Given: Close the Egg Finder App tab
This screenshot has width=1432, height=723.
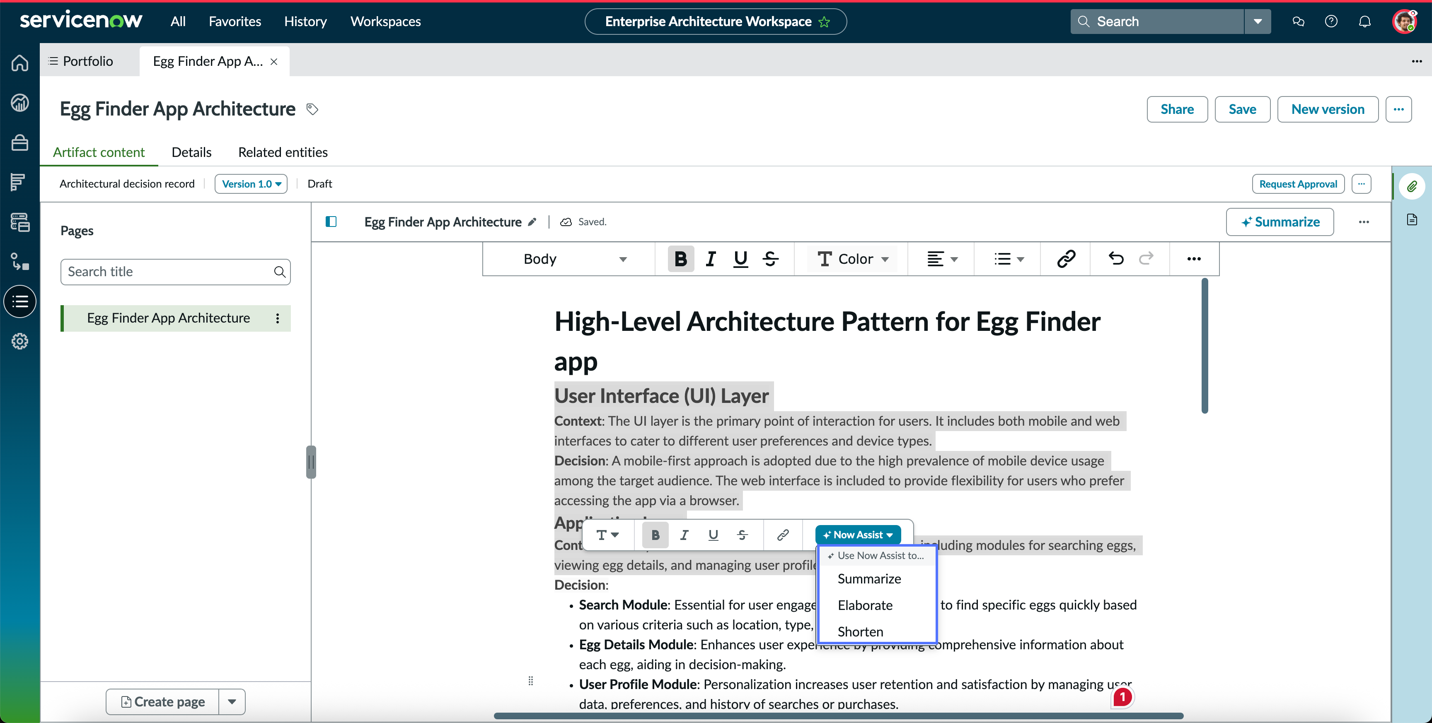Looking at the screenshot, I should (274, 62).
